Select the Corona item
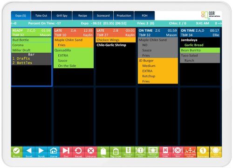 pos(31,45)
